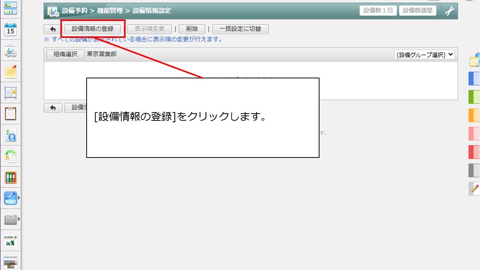Open the blue NEO icon in the sidebar
This screenshot has height=270, width=480.
point(10,198)
